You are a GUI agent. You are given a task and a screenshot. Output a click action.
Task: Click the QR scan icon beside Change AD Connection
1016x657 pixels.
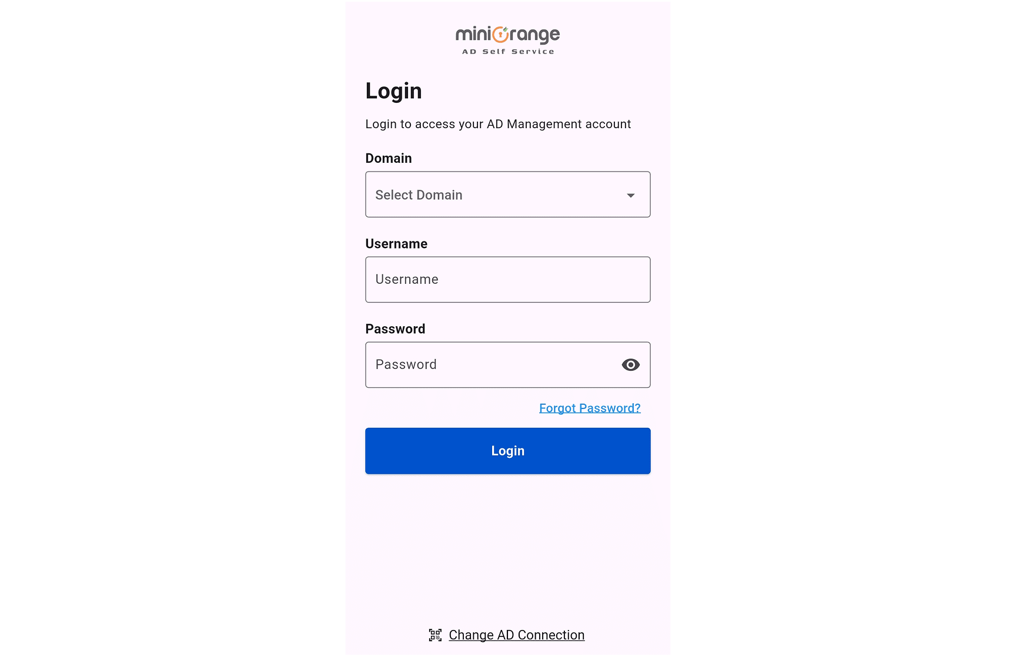tap(436, 635)
